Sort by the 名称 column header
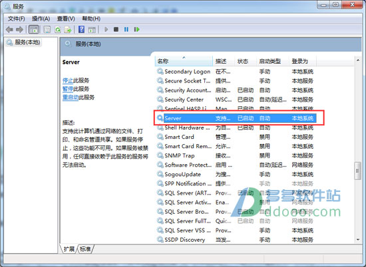This screenshot has width=366, height=267. (184, 61)
